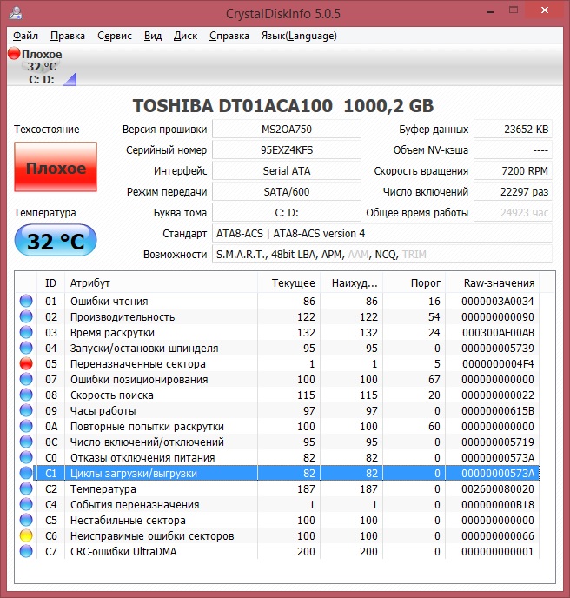Click the blue status icon for attribute 02

point(26,316)
